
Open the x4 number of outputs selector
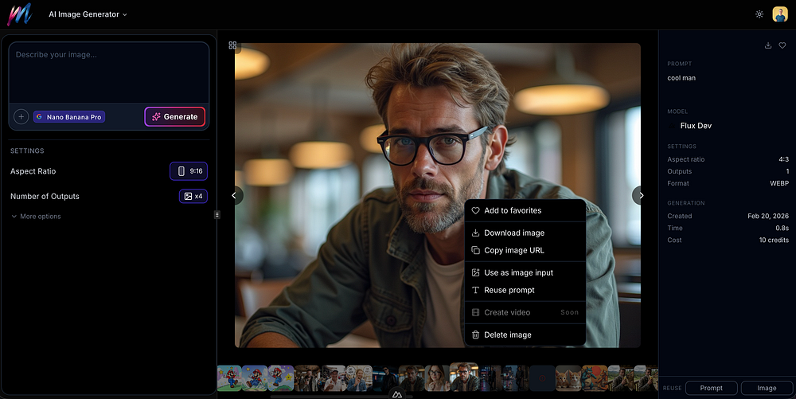point(193,196)
